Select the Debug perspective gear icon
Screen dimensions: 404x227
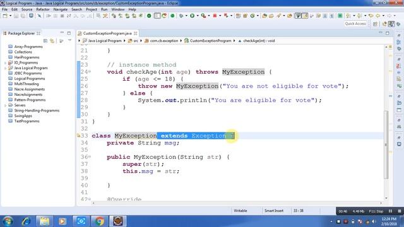click(x=398, y=24)
